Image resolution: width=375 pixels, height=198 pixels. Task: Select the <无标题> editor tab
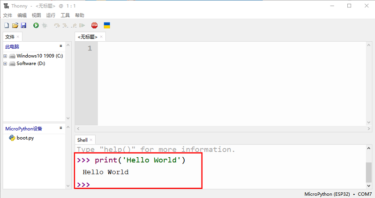tap(88, 37)
